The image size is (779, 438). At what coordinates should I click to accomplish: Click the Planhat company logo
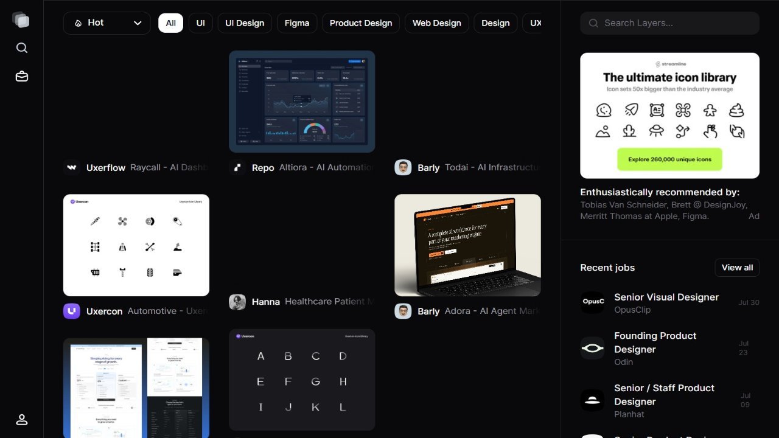click(592, 400)
